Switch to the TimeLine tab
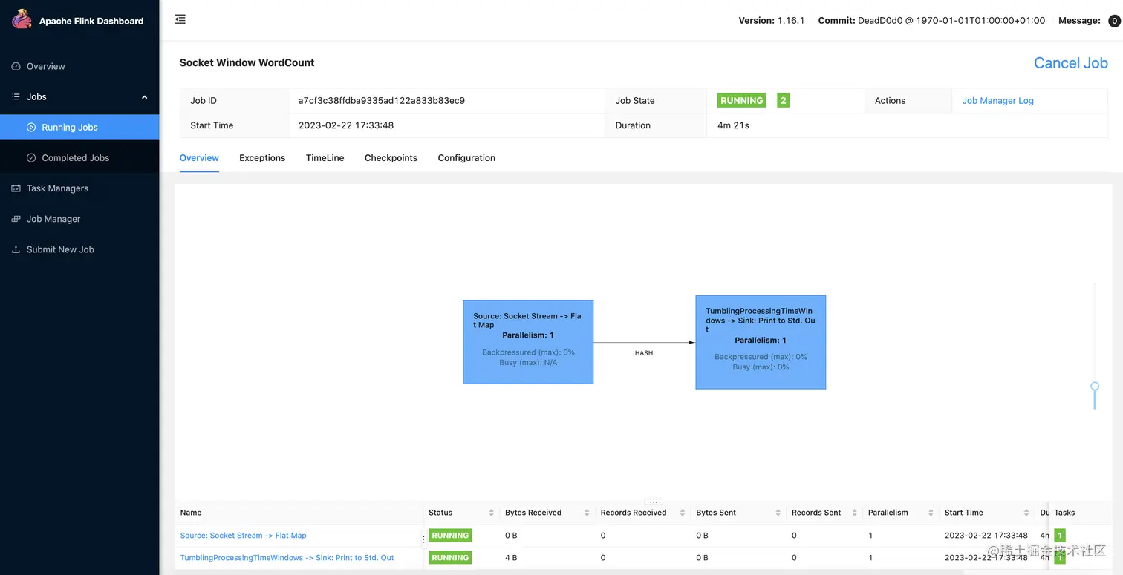 (x=325, y=158)
